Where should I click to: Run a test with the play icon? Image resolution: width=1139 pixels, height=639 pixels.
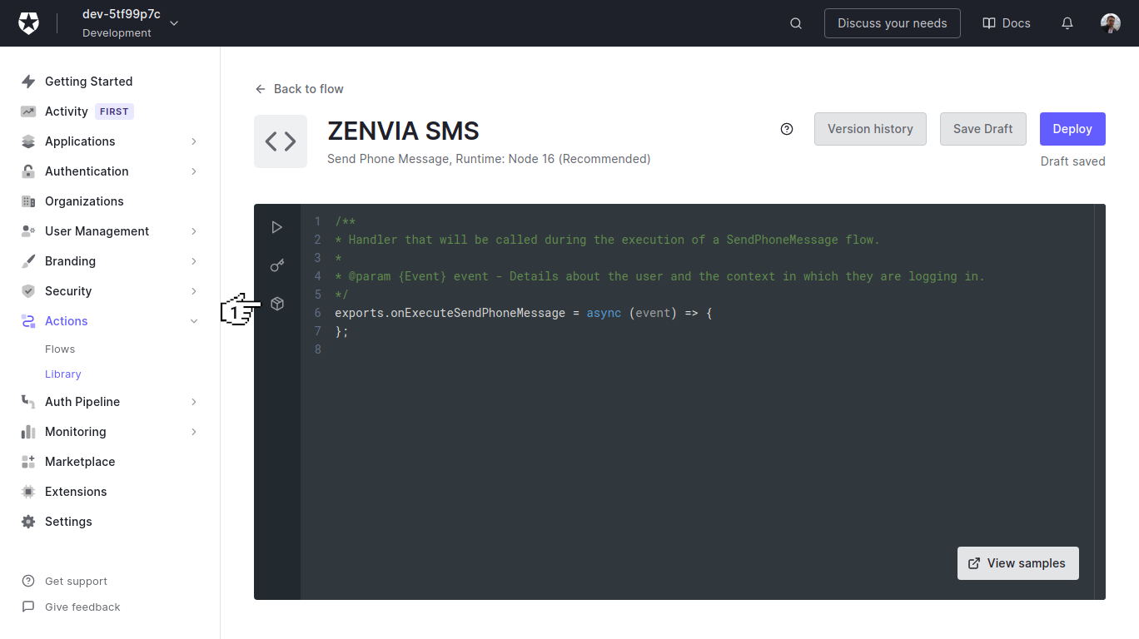click(x=277, y=226)
